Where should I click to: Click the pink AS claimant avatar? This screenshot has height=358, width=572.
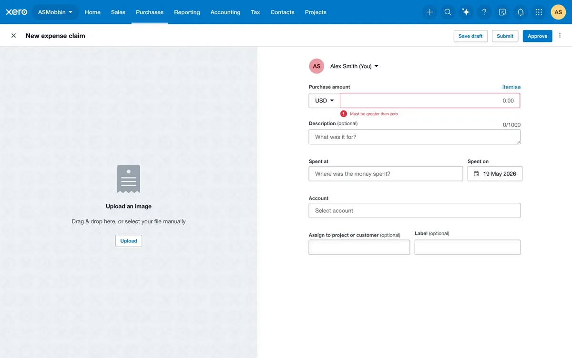[x=317, y=66]
